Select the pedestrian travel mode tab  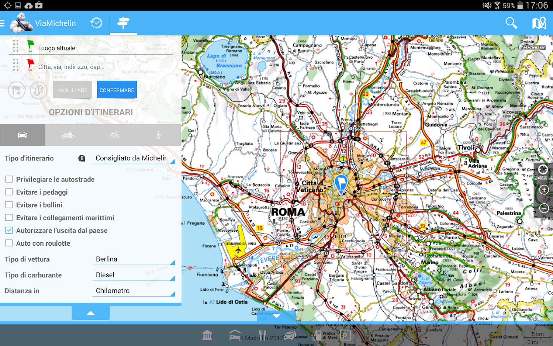point(158,135)
